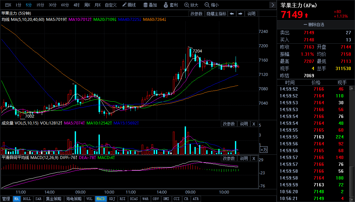The image size is (355, 202).
Task: Go to next indicator with right arrow
Action: pyautogui.click(x=240, y=14)
